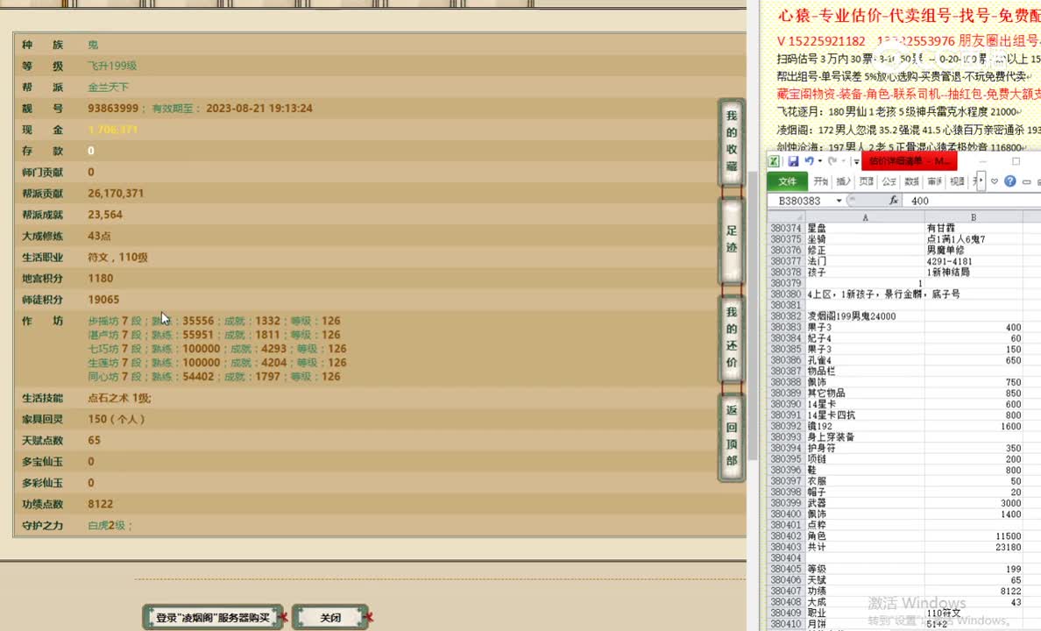This screenshot has width=1041, height=631.
Task: Switch to the 文件 ribbon tab
Action: pyautogui.click(x=789, y=181)
